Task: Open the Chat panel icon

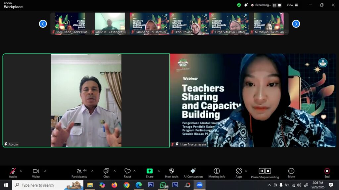Action: 106,171
